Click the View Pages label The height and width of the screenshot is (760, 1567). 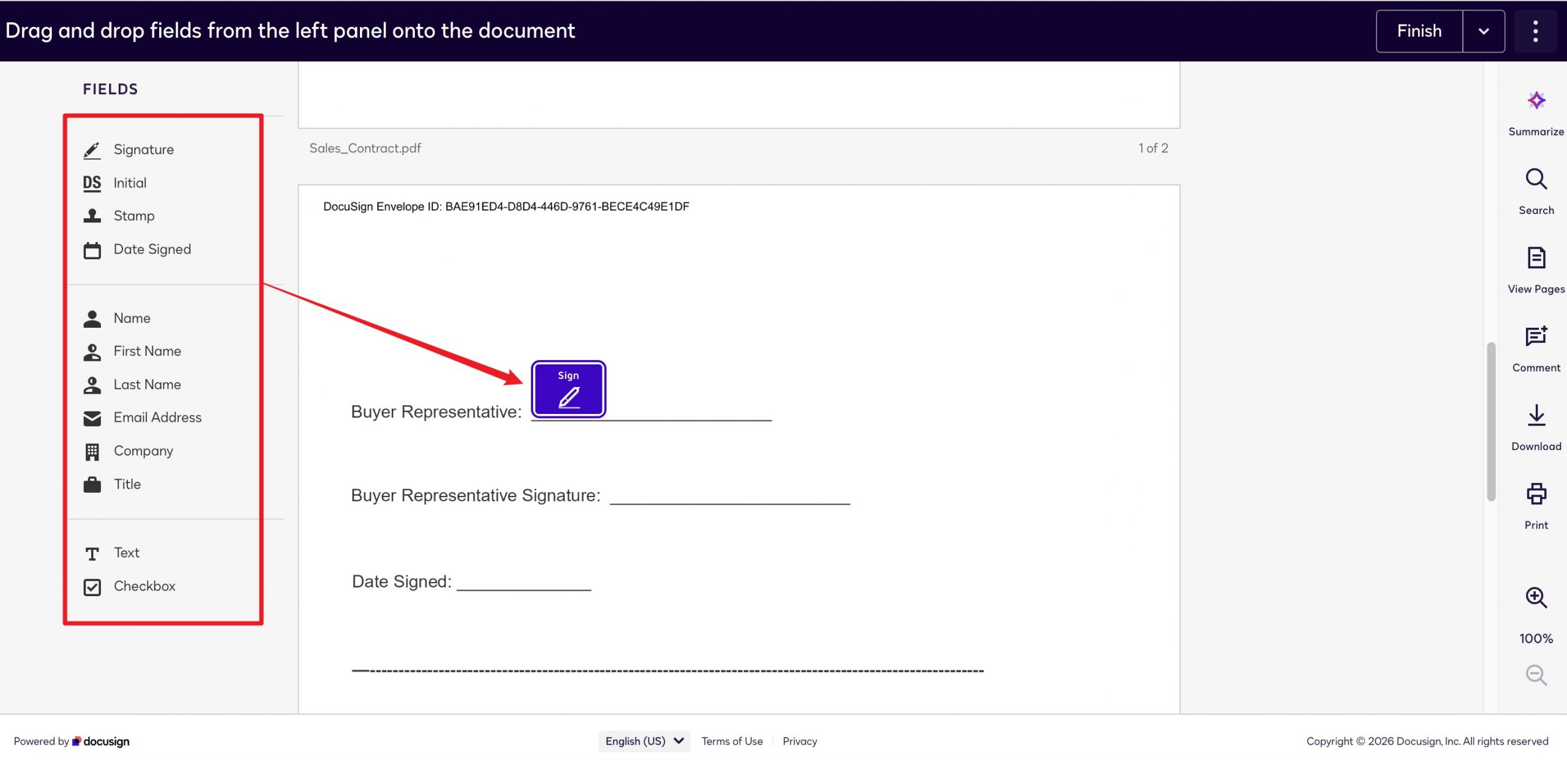pos(1536,289)
